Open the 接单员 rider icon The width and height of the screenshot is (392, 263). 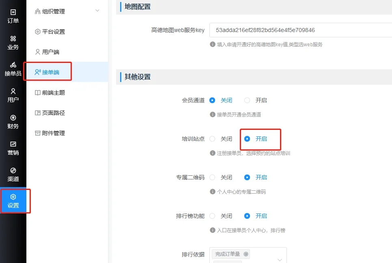(x=13, y=65)
